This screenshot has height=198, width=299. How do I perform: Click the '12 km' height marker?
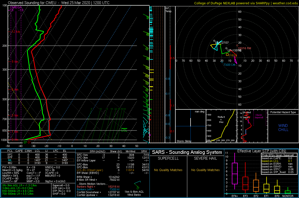(16, 32)
